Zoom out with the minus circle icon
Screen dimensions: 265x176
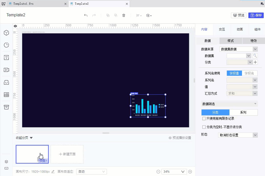(158, 172)
